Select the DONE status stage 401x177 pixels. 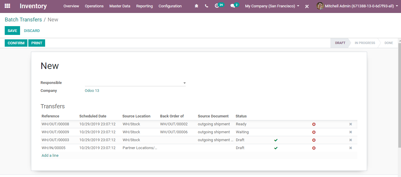389,43
